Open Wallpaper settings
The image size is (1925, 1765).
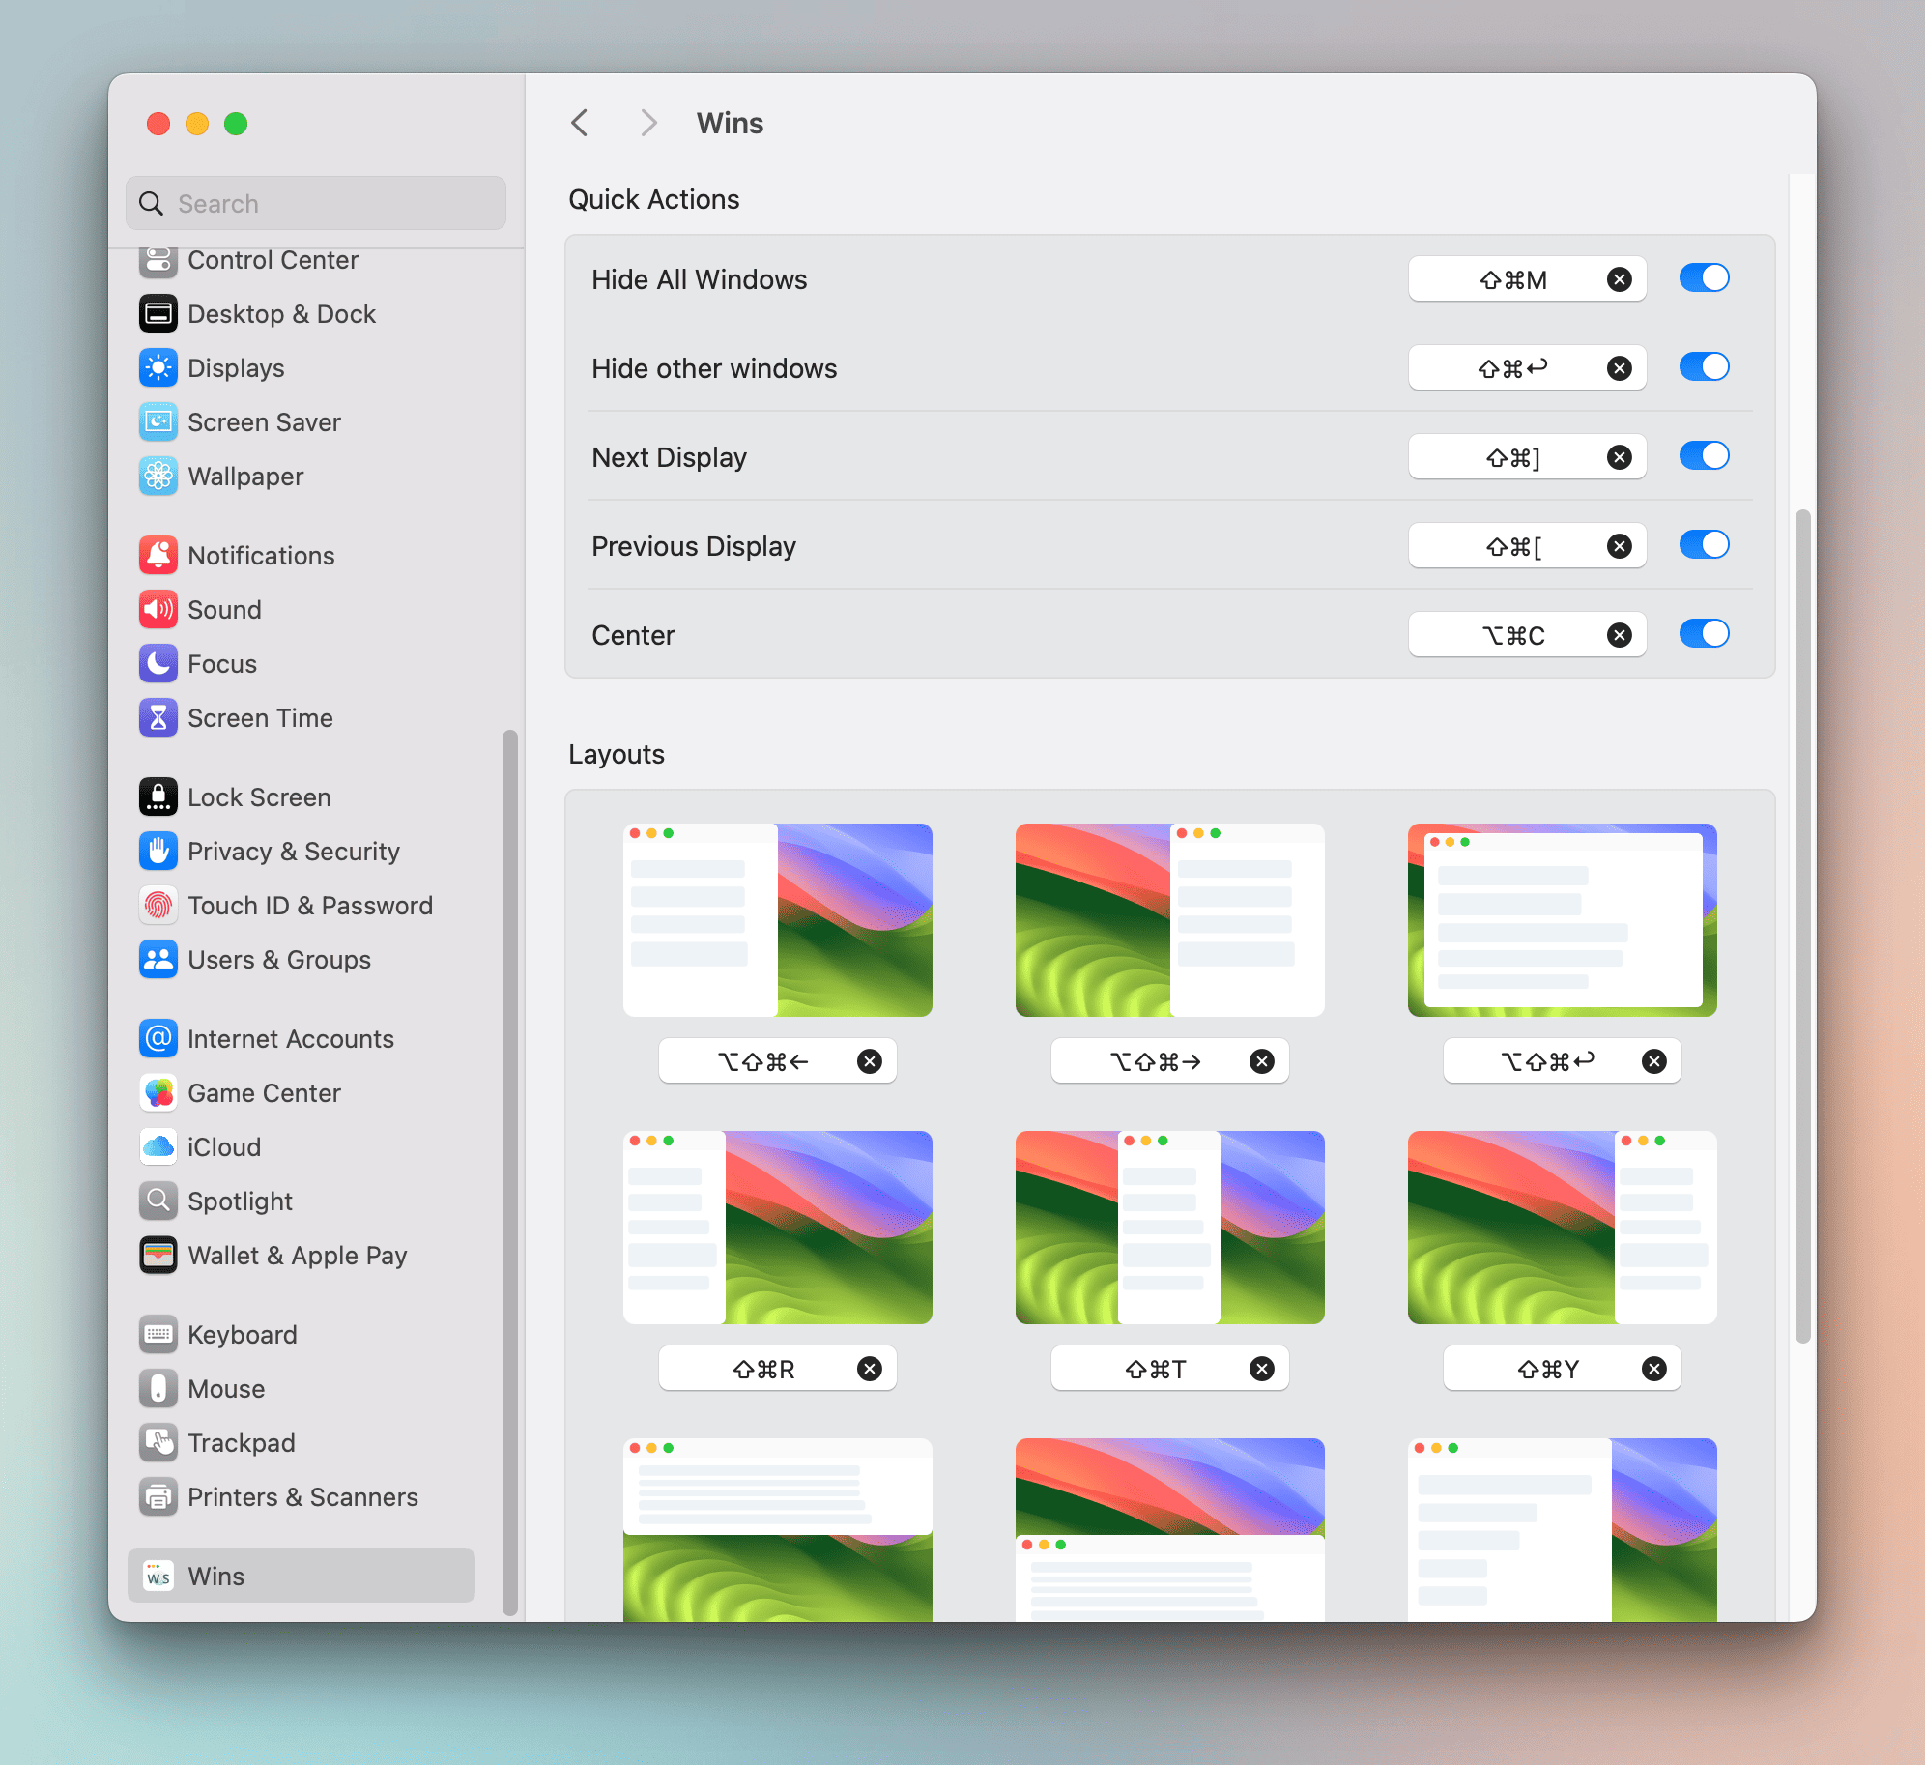(244, 476)
